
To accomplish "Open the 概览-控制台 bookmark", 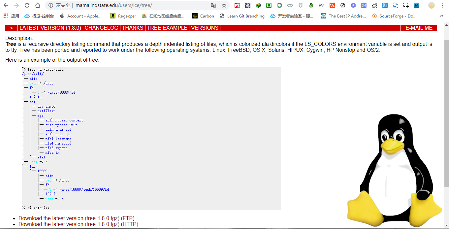I will (x=39, y=16).
